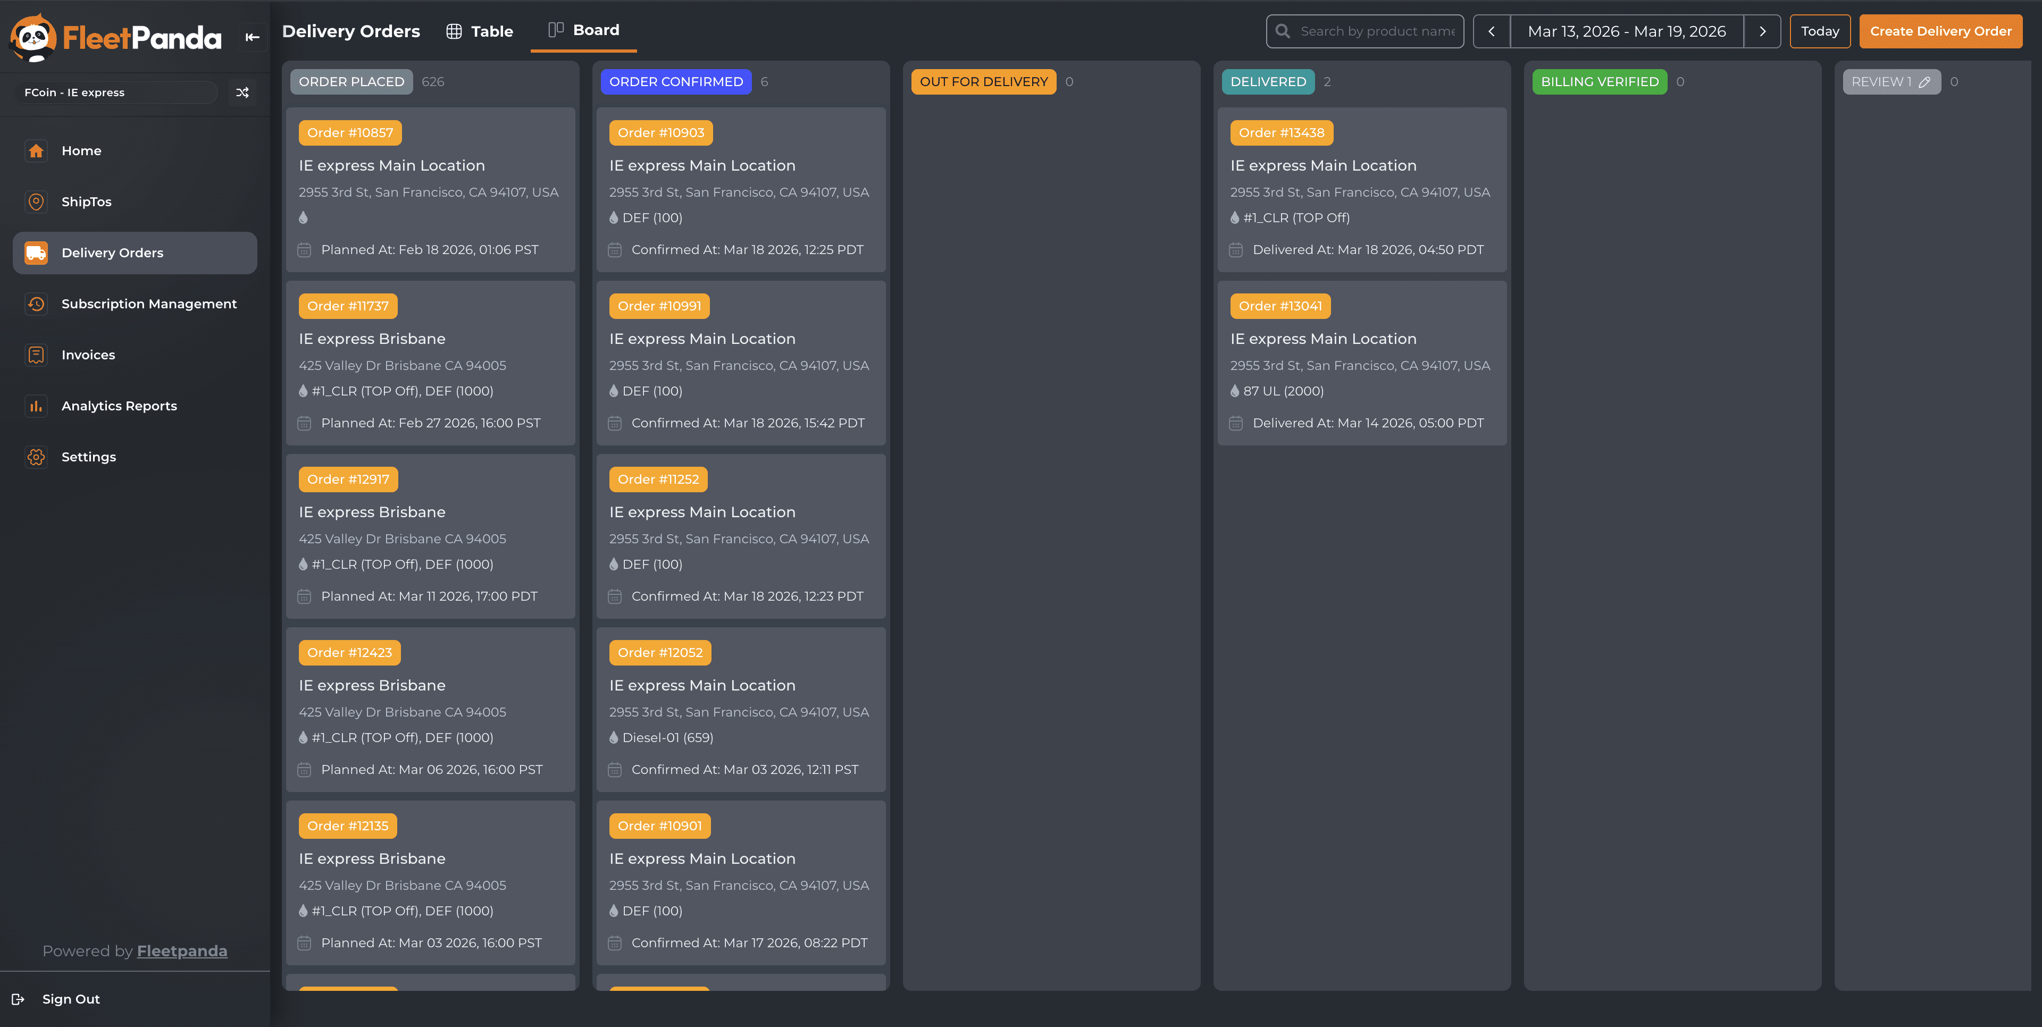Screen dimensions: 2042x1027
Task: Open Analytics Reports from the sidebar
Action: click(119, 406)
